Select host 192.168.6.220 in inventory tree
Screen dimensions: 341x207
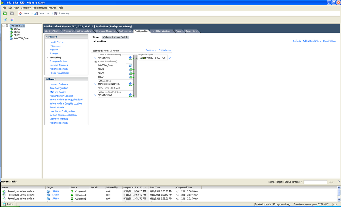point(17,26)
